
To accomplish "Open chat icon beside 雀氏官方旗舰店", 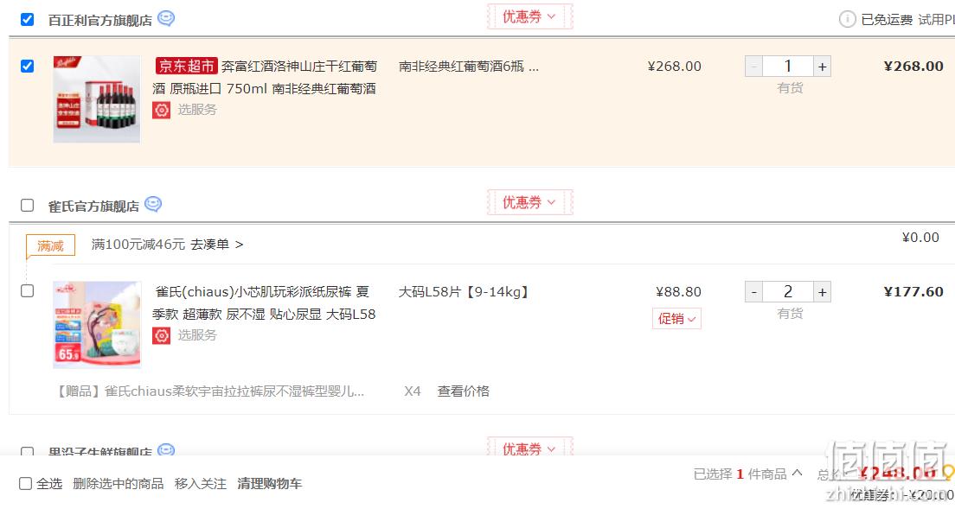I will 153,204.
